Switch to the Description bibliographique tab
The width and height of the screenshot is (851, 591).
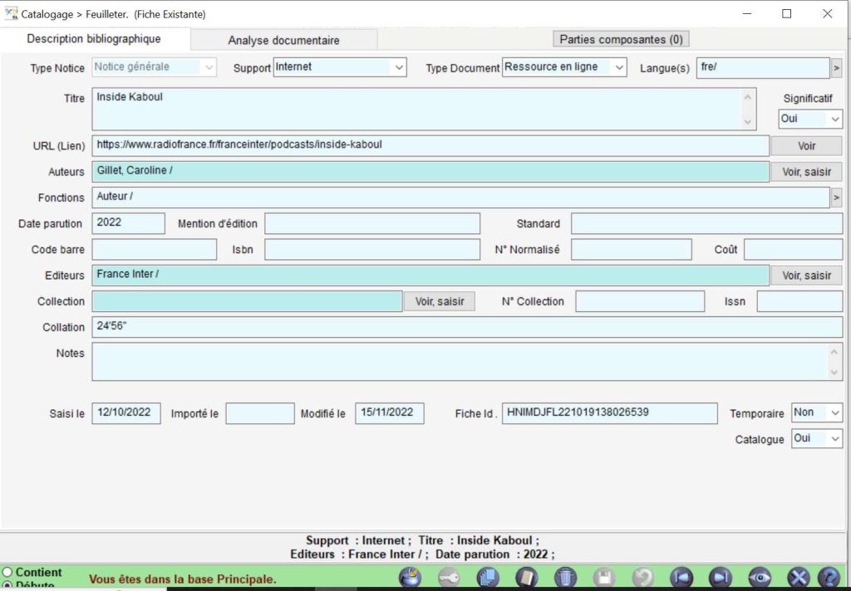tap(94, 39)
